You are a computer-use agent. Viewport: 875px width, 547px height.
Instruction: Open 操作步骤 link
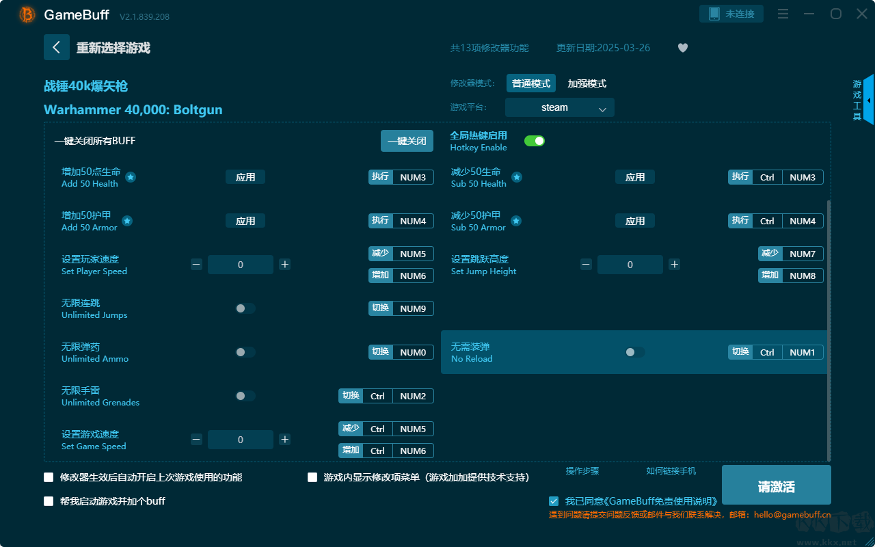(582, 470)
